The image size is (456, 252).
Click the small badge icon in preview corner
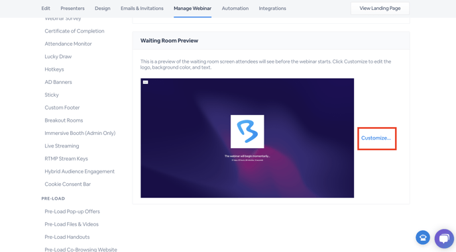(x=145, y=82)
